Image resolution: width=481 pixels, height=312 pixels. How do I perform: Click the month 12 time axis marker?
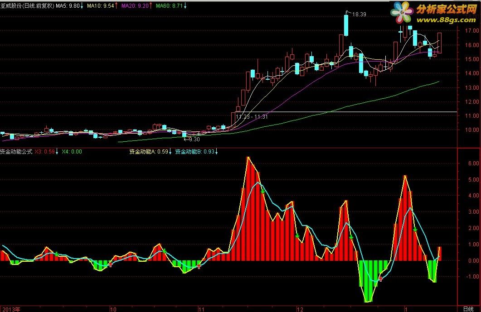(300, 309)
